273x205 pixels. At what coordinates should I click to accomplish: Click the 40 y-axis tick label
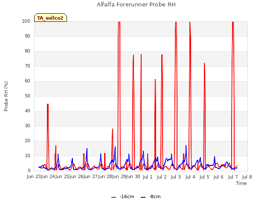(x=27, y=111)
